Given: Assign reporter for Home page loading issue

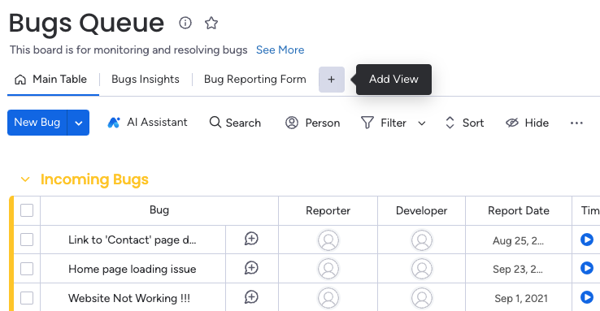Looking at the screenshot, I should [x=328, y=269].
